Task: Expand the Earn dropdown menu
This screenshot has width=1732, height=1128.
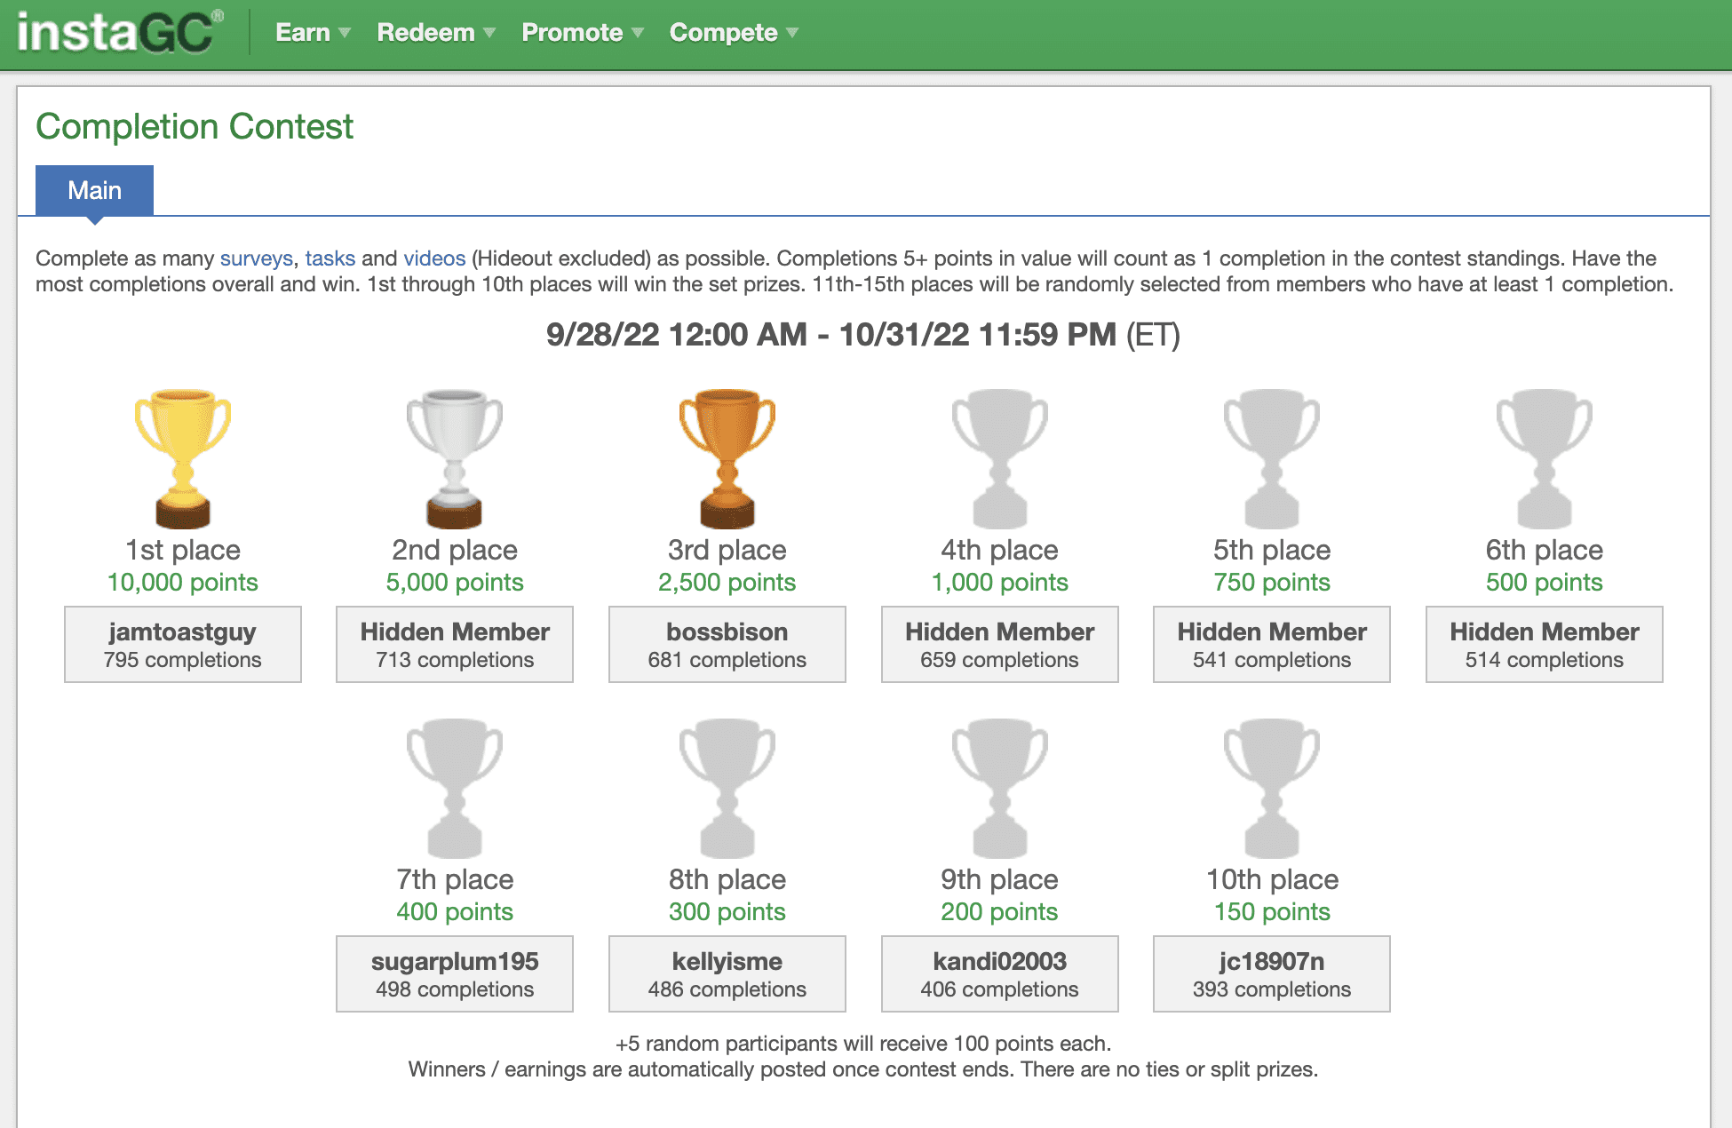Action: [x=313, y=33]
